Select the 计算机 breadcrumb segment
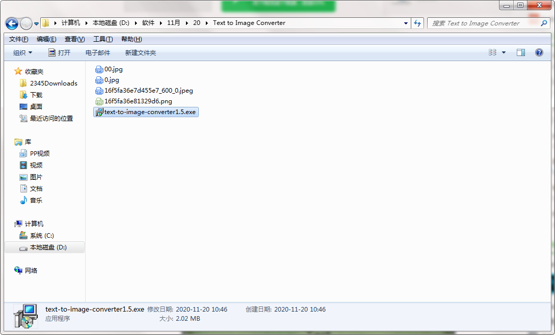 tap(71, 23)
